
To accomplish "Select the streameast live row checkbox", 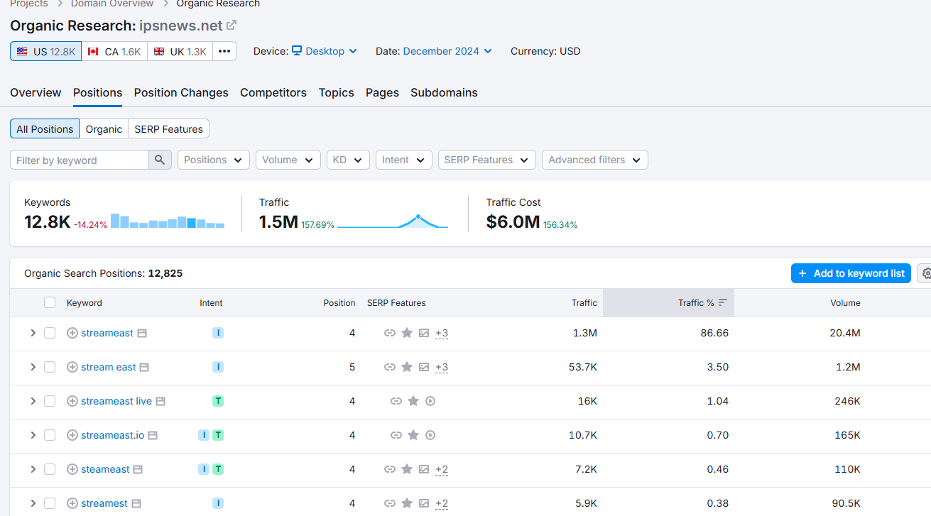I will click(50, 401).
